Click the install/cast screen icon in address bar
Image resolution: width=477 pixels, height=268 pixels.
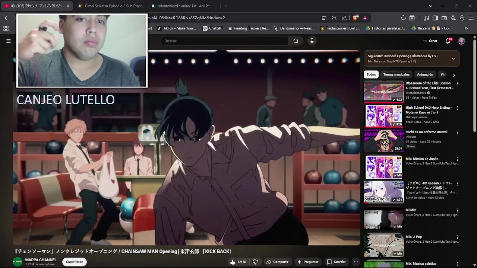pyautogui.click(x=324, y=18)
